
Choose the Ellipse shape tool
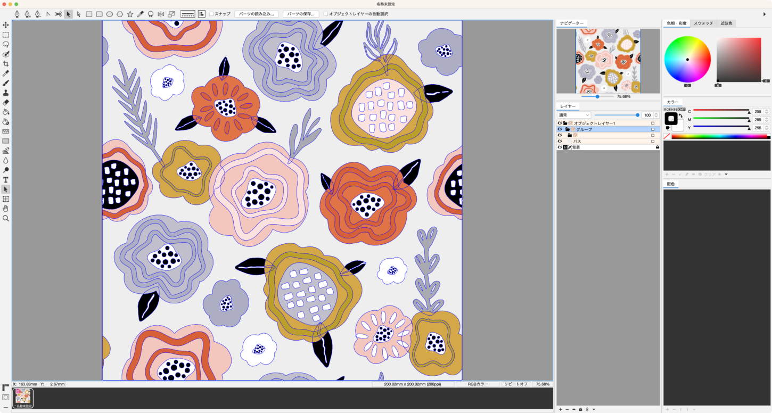tap(109, 14)
